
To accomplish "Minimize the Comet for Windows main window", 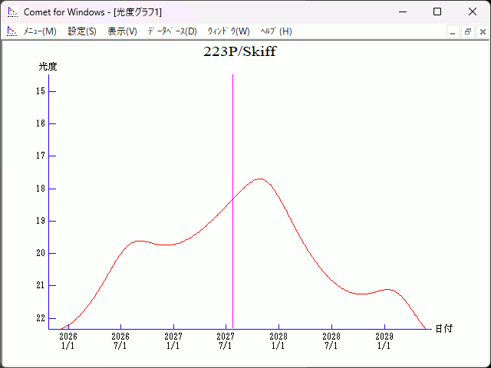I will click(402, 12).
